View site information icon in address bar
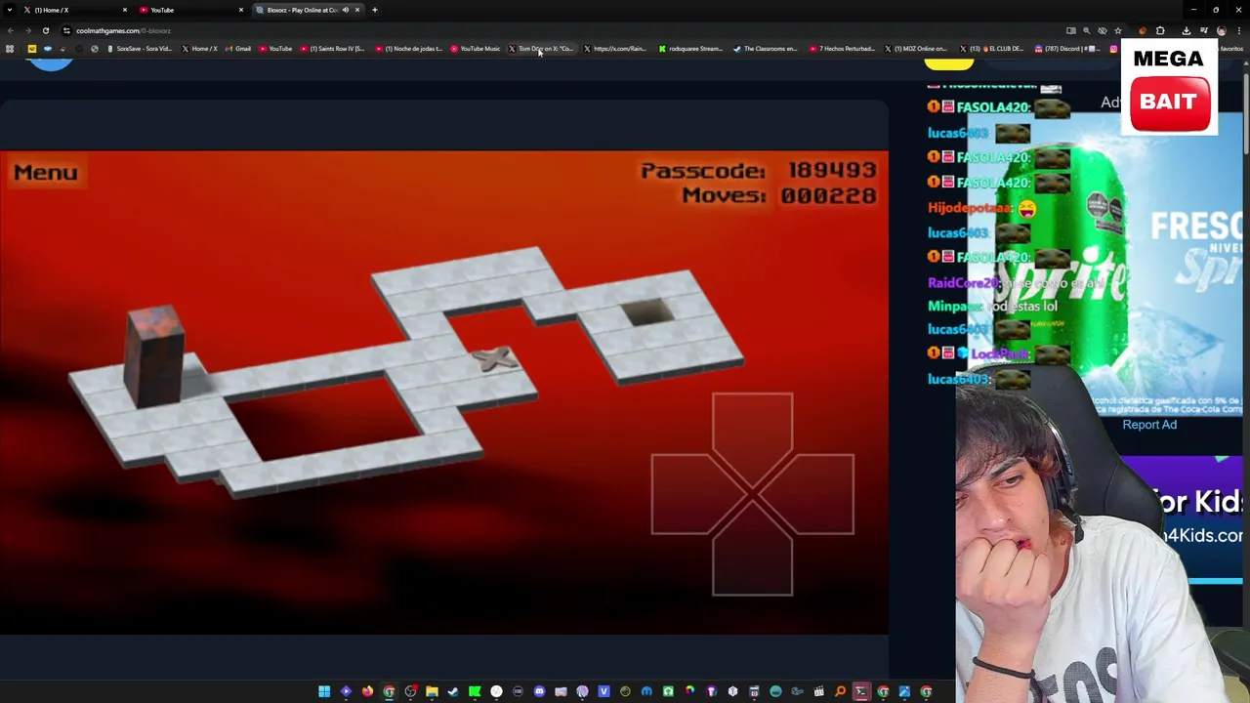Image resolution: width=1250 pixels, height=703 pixels. 66,30
